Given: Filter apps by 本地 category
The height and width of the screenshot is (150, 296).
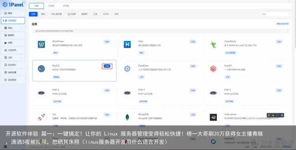Looking at the screenshot, I should 116,14.
